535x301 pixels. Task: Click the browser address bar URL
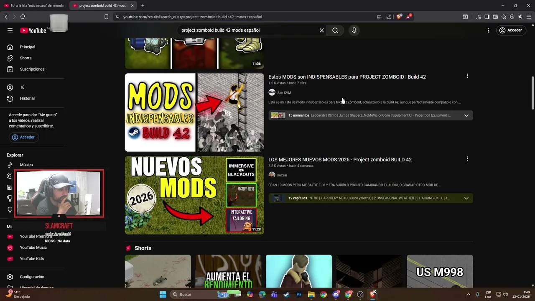(x=192, y=17)
